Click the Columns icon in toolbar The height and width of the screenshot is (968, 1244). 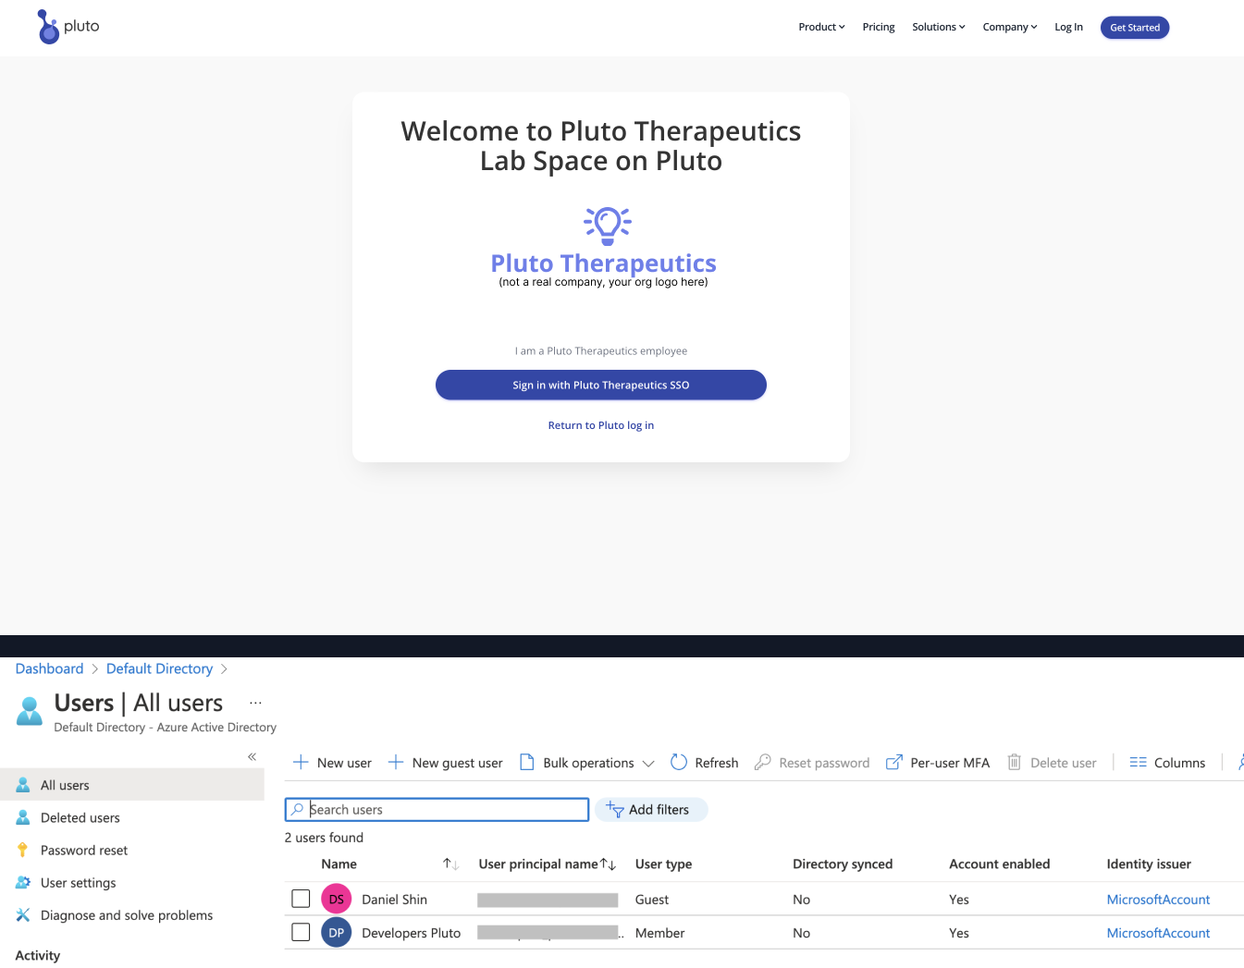coord(1138,763)
